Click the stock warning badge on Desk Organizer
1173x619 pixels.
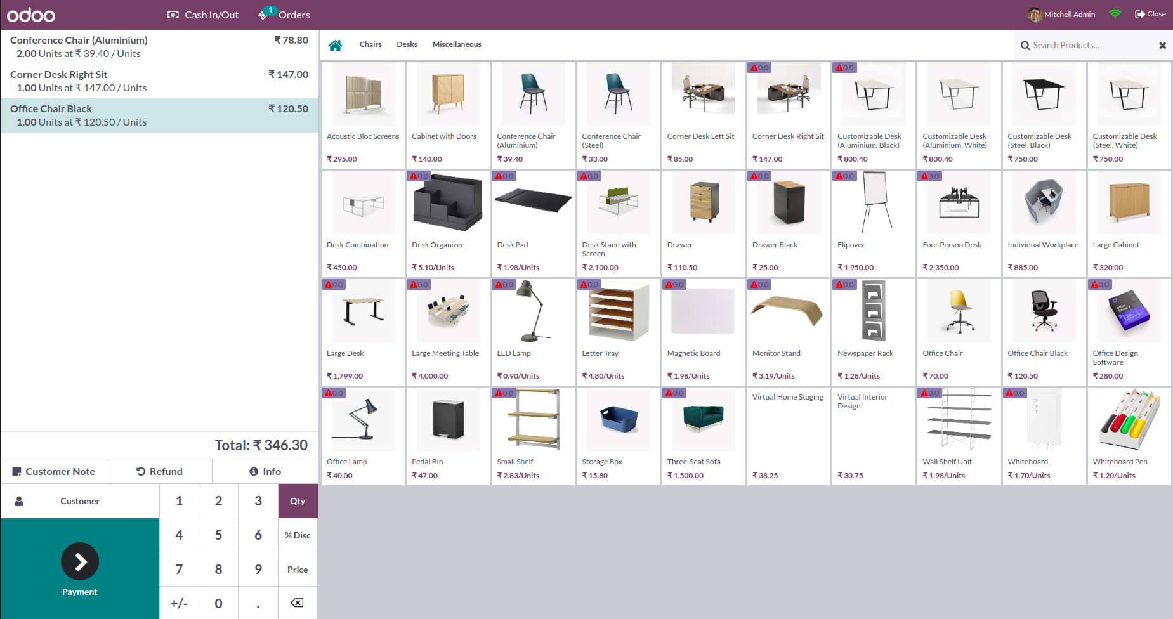click(419, 176)
